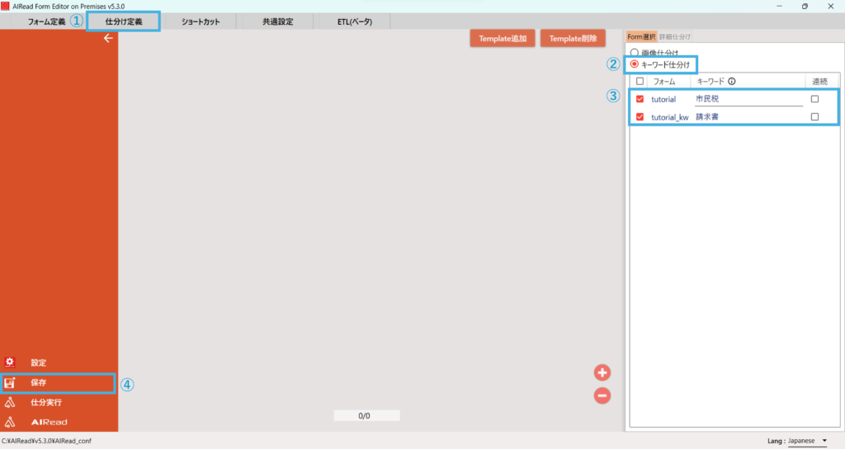This screenshot has height=449, width=845.
Task: Click the 保存 save icon
Action: (10, 383)
